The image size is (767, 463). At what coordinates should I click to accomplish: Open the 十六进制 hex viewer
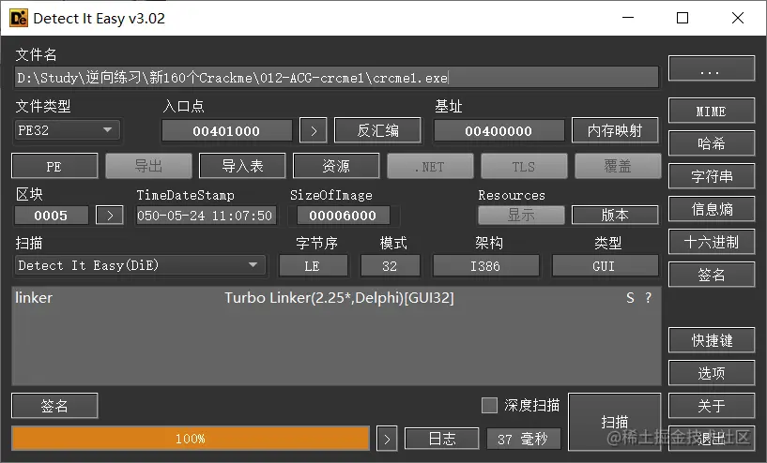[712, 242]
